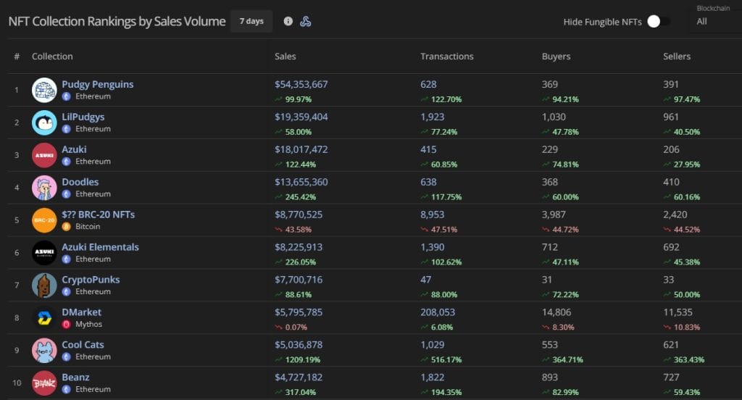The height and width of the screenshot is (400, 742).
Task: Click the 43.58% sales decline figure
Action: (298, 230)
